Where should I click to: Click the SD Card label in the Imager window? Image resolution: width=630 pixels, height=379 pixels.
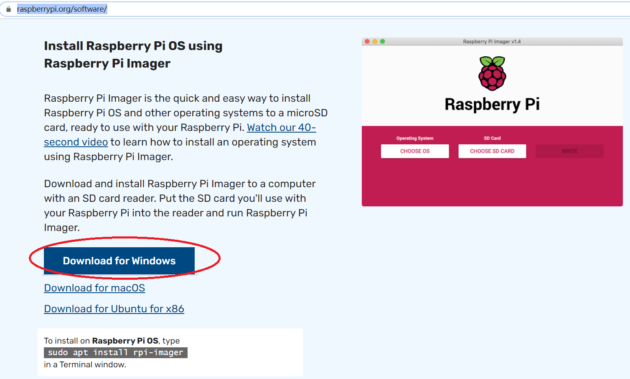tap(492, 138)
